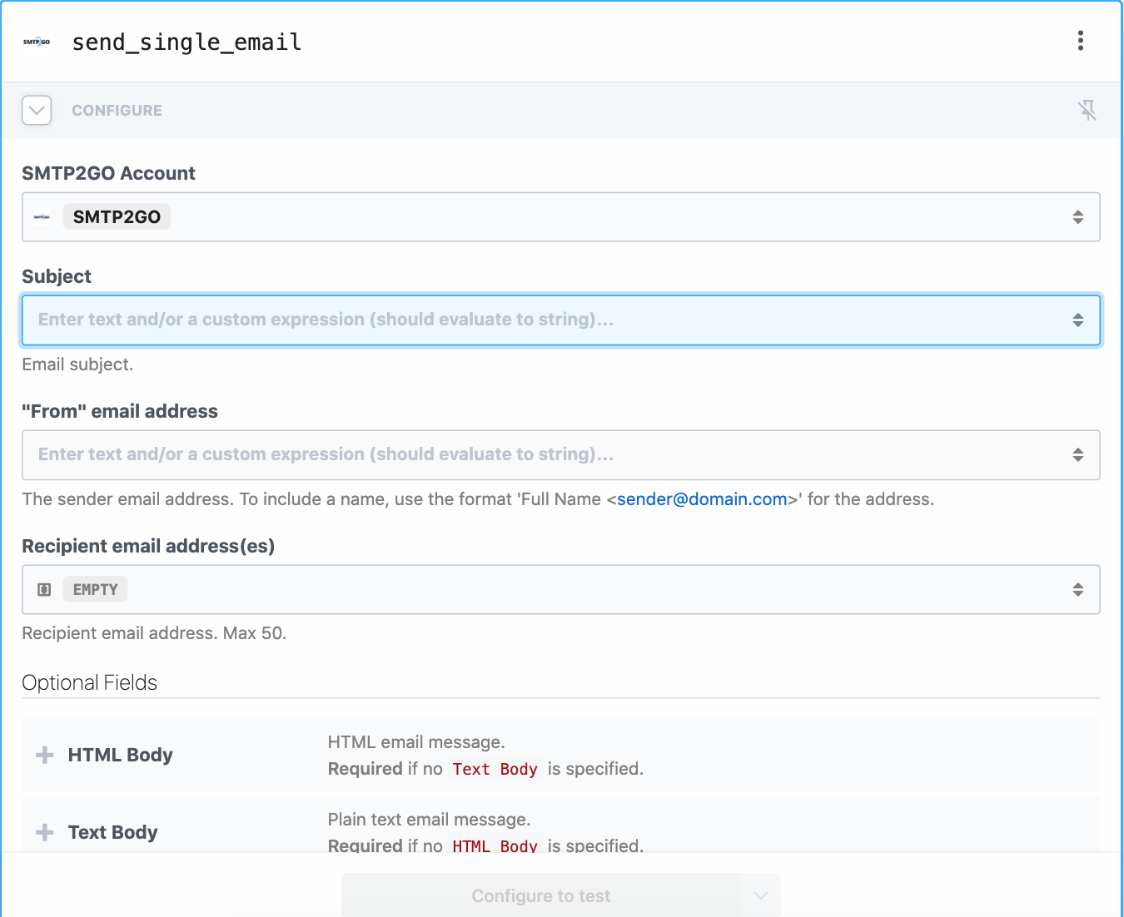Focus the "From" email address input
The width and height of the screenshot is (1124, 917).
(561, 454)
